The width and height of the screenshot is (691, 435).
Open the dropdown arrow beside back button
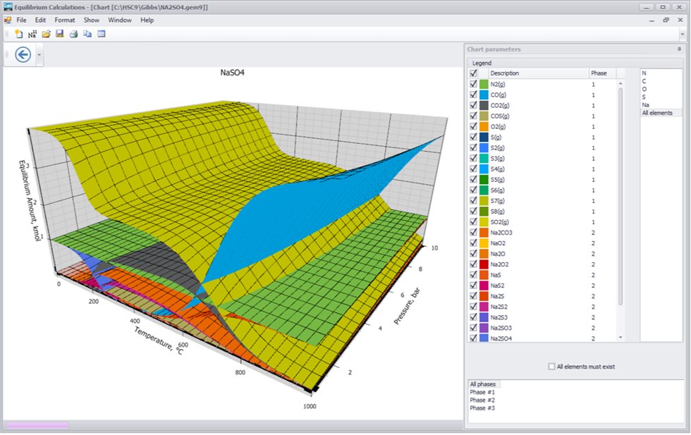[39, 55]
